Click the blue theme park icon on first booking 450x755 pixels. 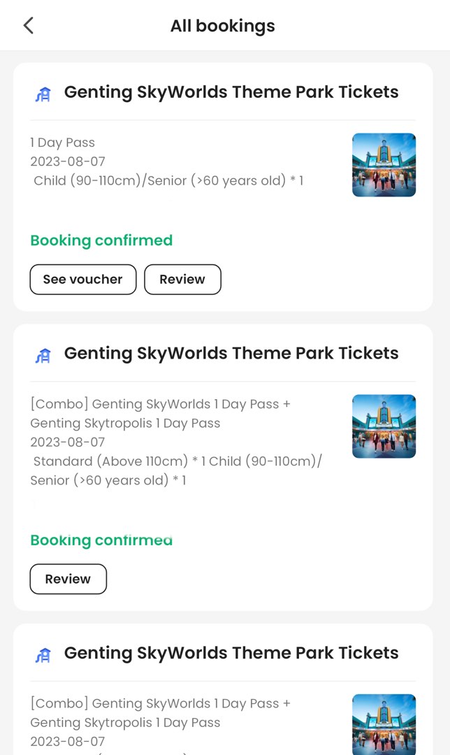coord(43,93)
